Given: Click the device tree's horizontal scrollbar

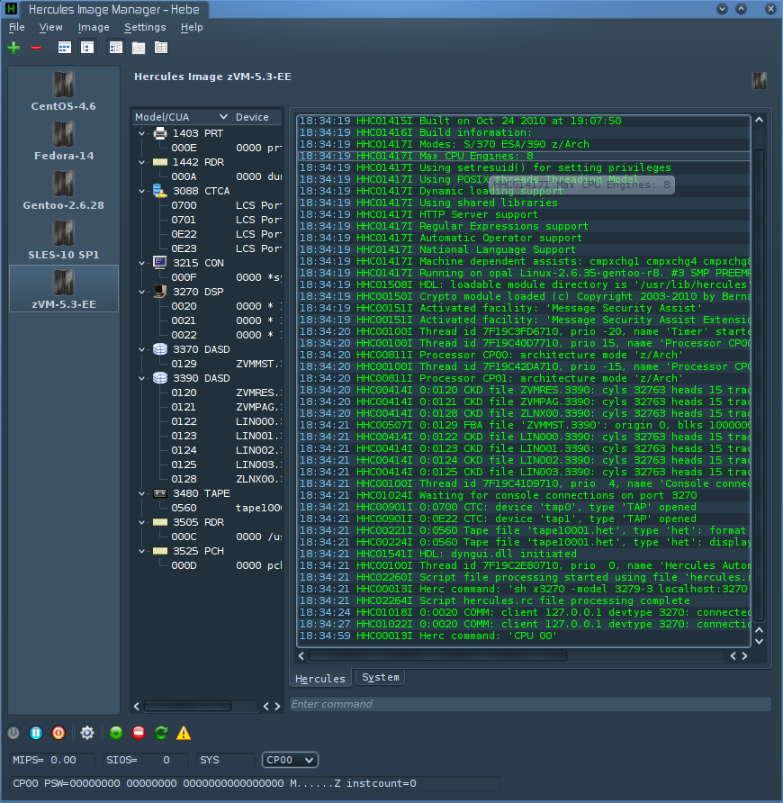Looking at the screenshot, I should (187, 706).
